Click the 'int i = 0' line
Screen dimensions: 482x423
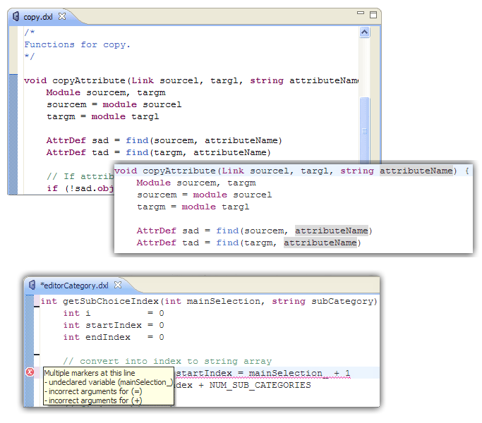pyautogui.click(x=114, y=313)
